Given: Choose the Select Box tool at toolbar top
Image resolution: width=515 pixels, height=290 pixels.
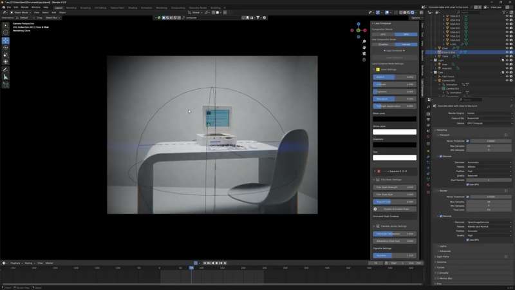Looking at the screenshot, I should [x=6, y=25].
